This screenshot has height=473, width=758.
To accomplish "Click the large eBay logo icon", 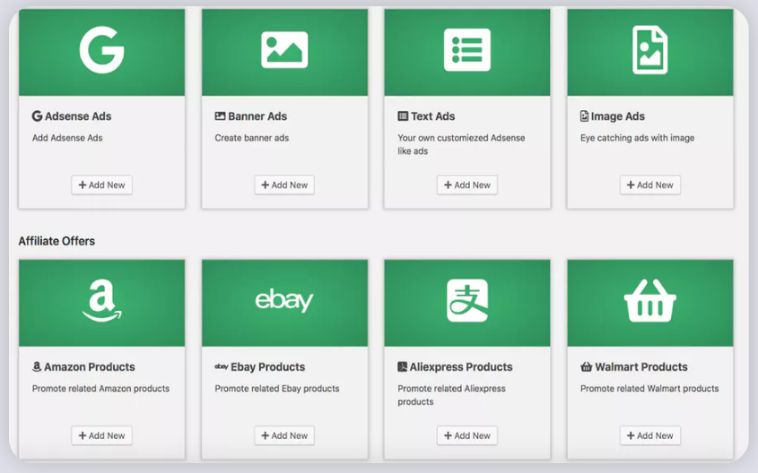I will click(284, 300).
